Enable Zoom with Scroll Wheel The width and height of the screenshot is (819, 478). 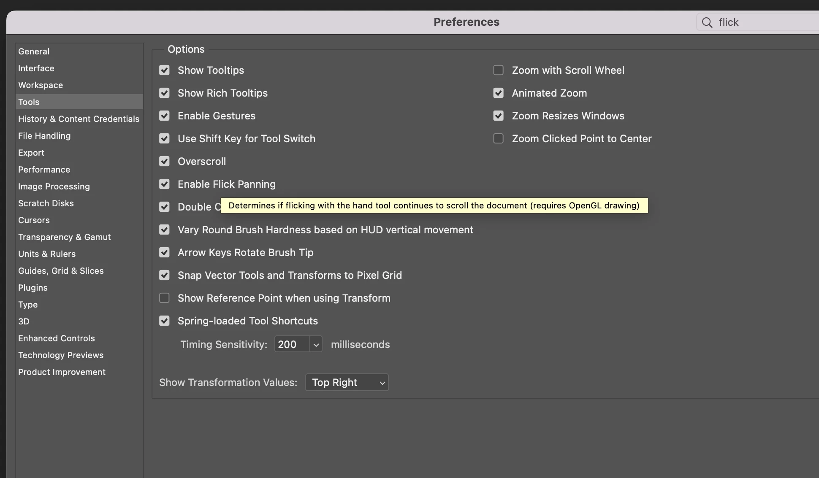[x=499, y=70]
